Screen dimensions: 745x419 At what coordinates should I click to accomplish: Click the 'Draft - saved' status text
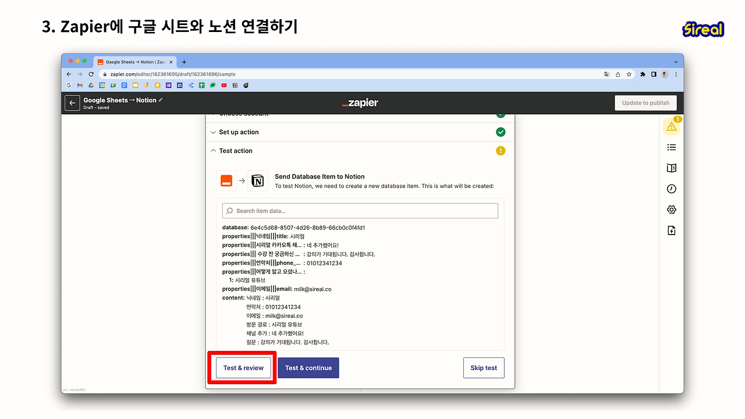(x=96, y=108)
